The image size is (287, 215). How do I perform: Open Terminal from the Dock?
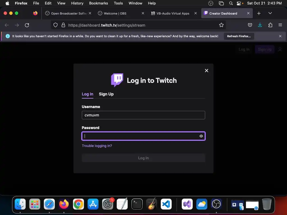tap(137, 204)
